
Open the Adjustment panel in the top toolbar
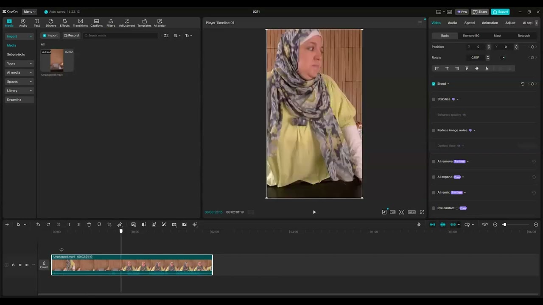coord(127,23)
